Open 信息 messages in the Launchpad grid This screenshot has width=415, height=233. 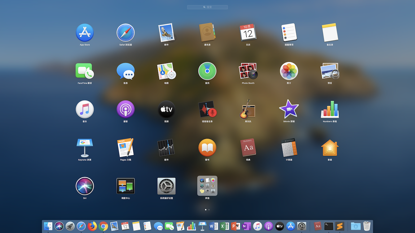(x=125, y=71)
